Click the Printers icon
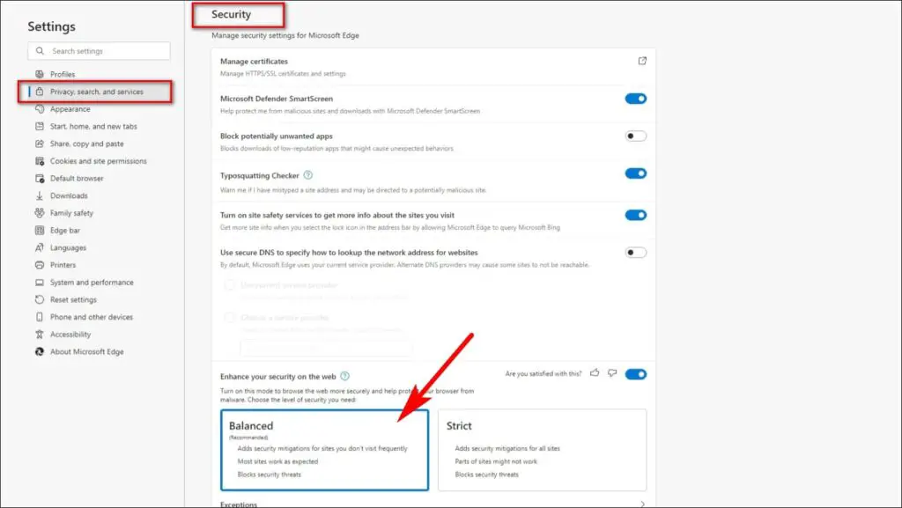Viewport: 902px width, 508px height. [40, 265]
